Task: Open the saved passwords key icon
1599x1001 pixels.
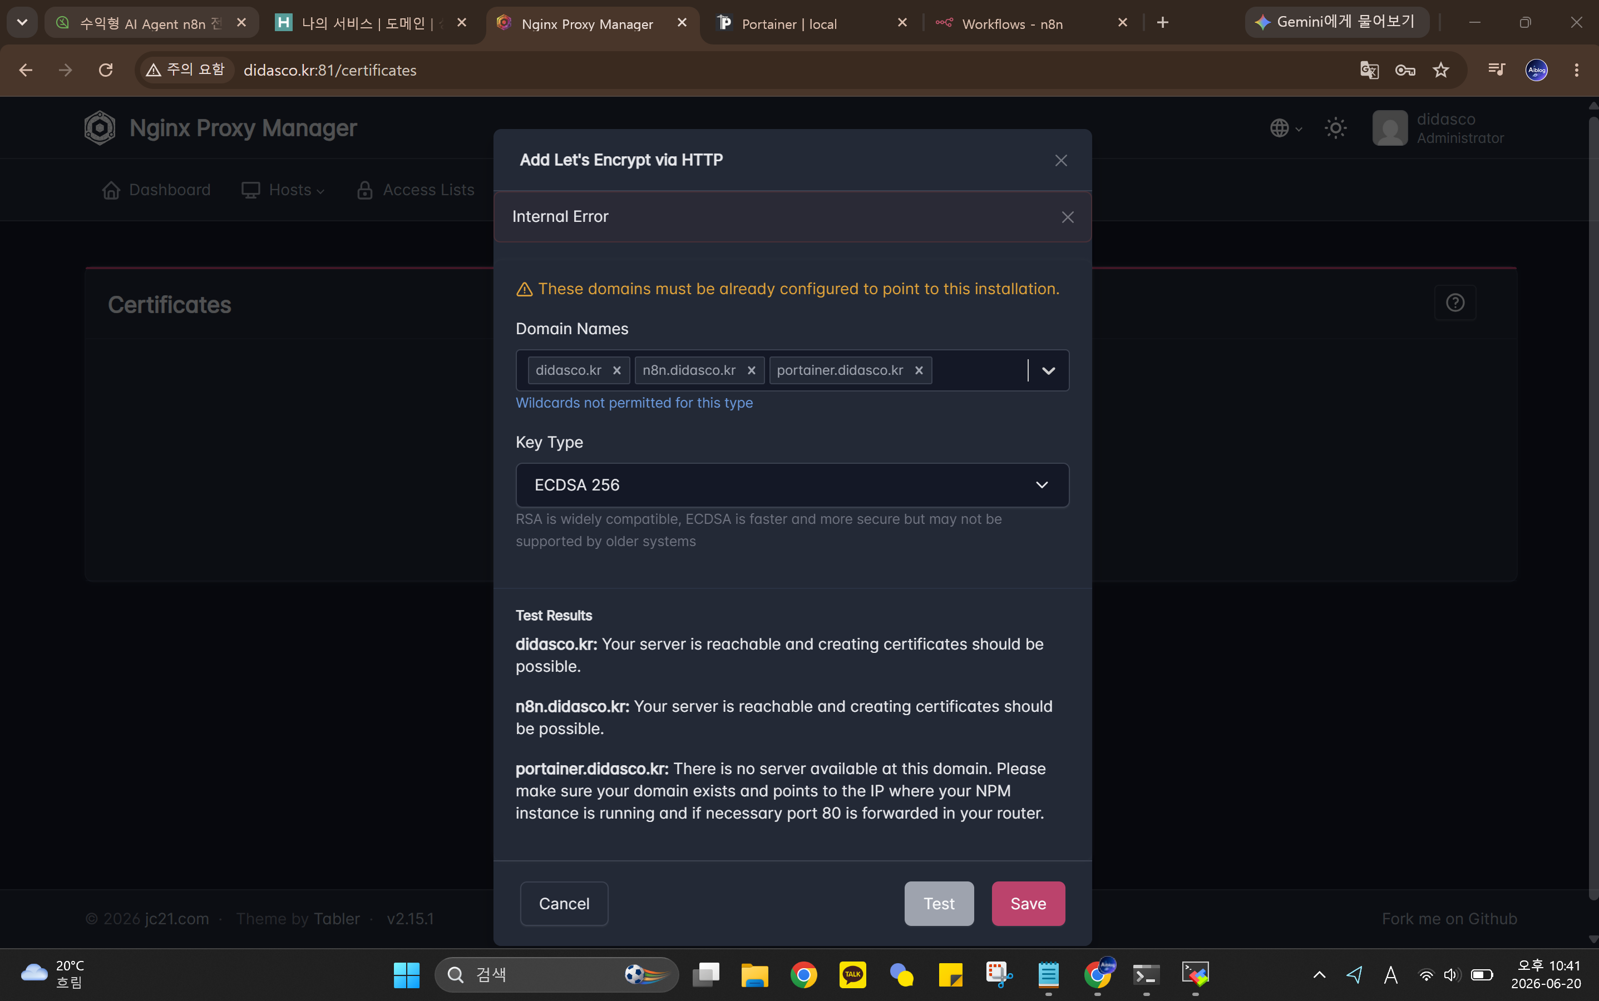Action: (1405, 70)
